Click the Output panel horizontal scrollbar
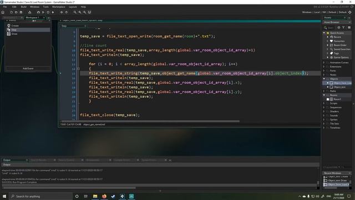This screenshot has height=200, width=355. coord(69,188)
